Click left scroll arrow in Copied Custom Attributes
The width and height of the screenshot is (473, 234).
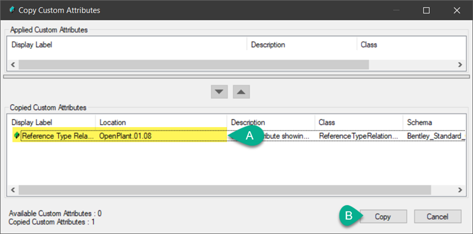[x=12, y=190]
